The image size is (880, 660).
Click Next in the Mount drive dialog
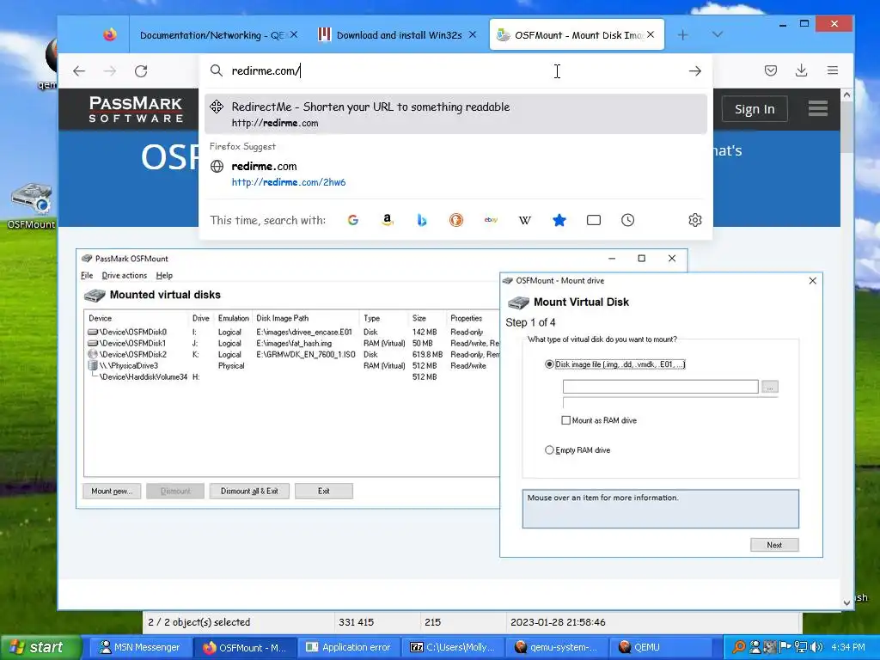(x=774, y=545)
